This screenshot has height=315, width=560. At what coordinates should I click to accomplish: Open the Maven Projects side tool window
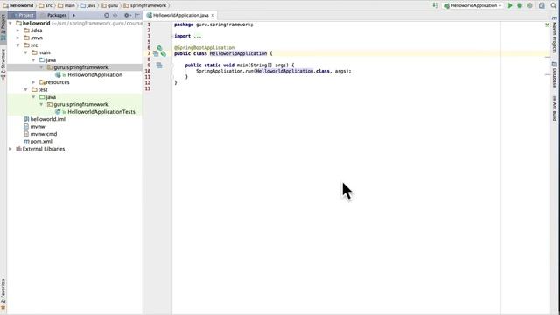[x=554, y=35]
